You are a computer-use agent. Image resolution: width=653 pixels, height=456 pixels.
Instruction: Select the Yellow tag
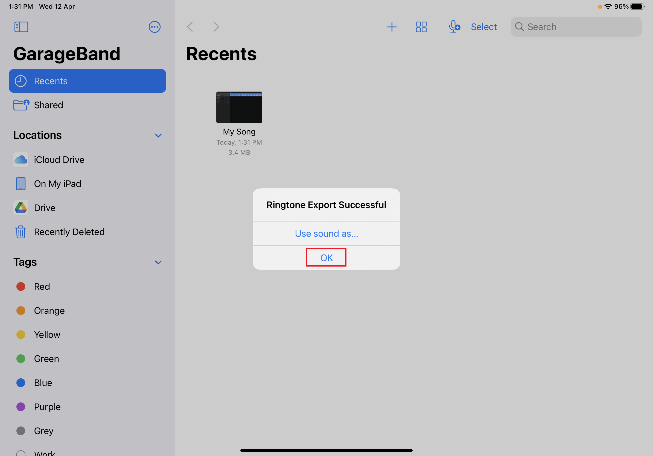(x=87, y=335)
